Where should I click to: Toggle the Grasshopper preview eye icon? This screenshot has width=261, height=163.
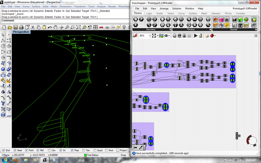(x=166, y=36)
